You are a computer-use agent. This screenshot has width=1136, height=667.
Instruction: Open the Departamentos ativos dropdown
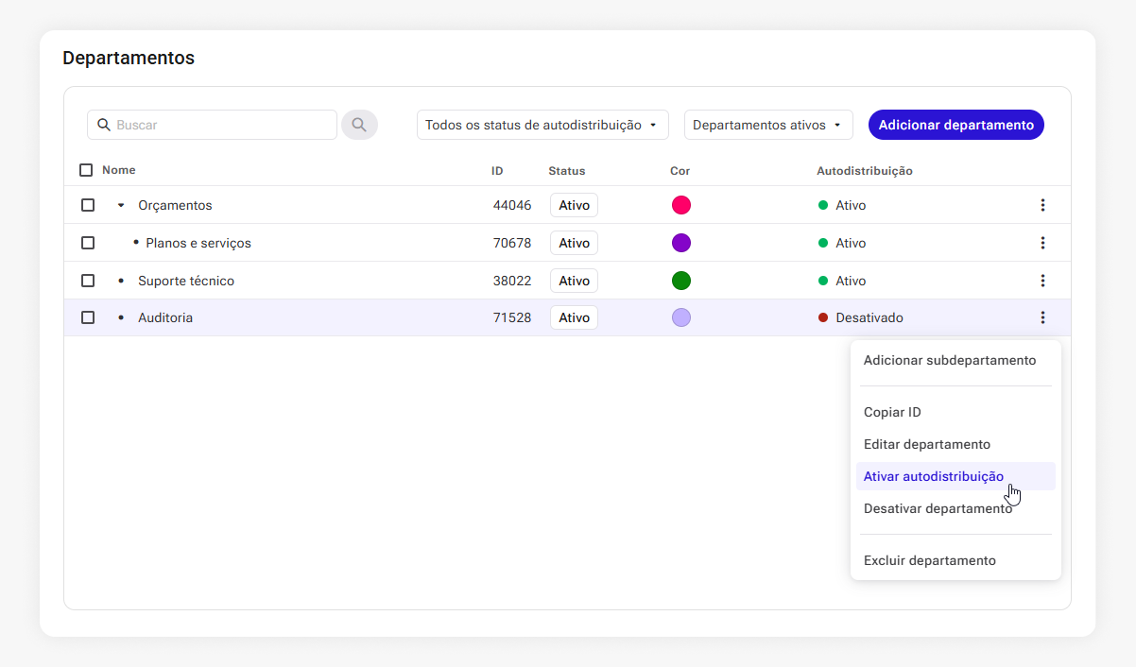(767, 125)
